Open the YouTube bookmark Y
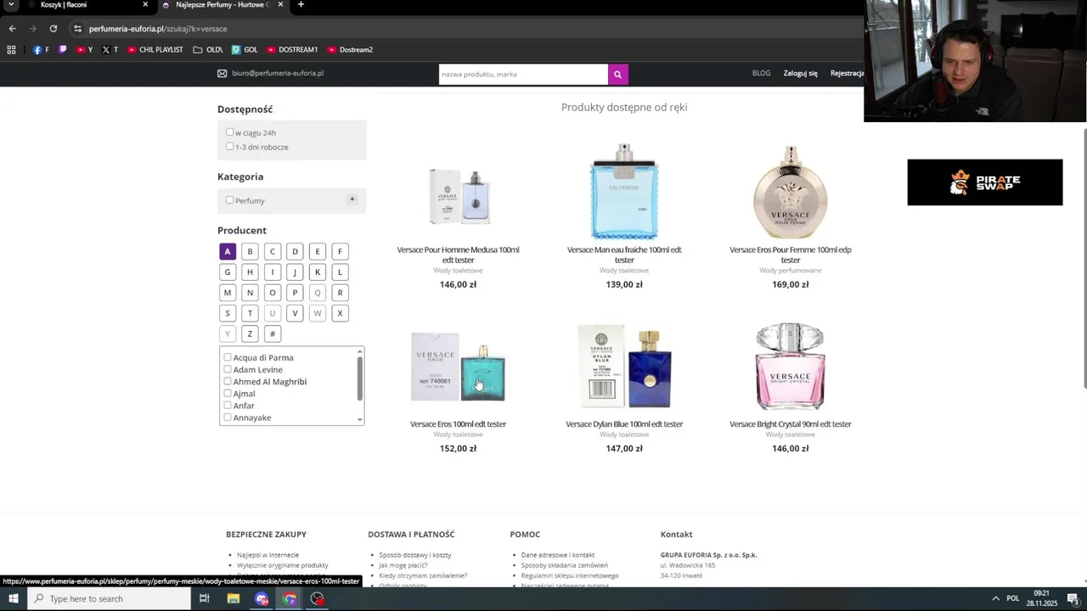The height and width of the screenshot is (611, 1087). [85, 50]
